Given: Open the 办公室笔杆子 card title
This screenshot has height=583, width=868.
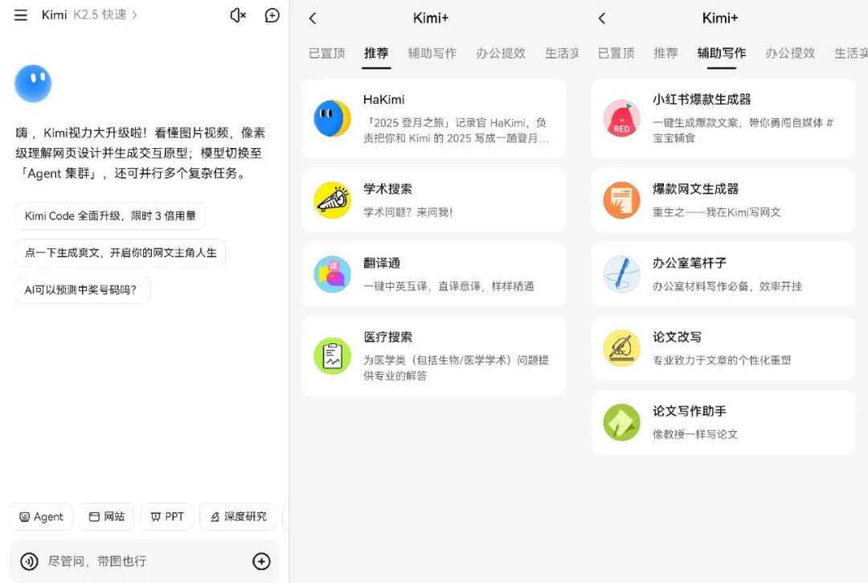Looking at the screenshot, I should click(690, 263).
